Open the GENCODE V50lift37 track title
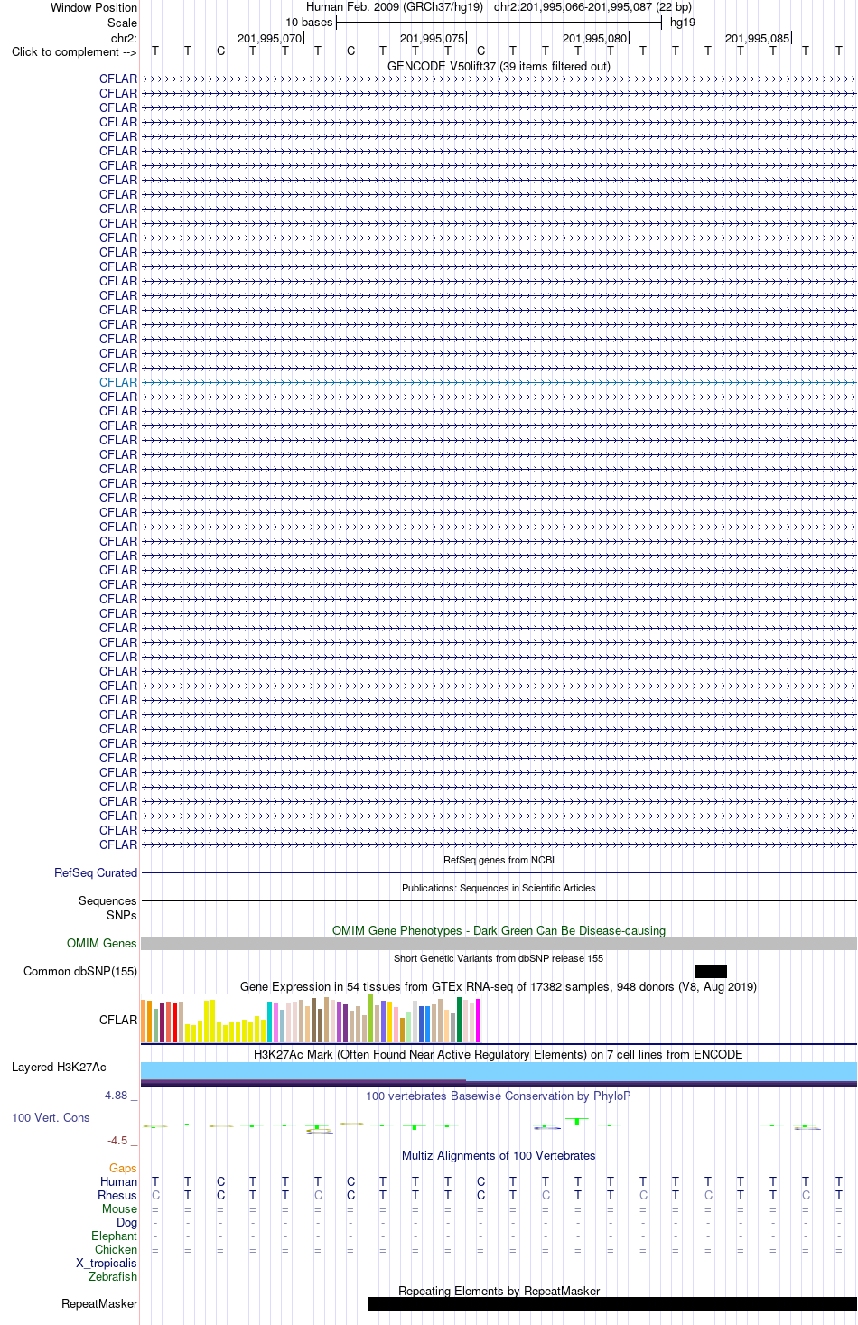 coord(499,66)
